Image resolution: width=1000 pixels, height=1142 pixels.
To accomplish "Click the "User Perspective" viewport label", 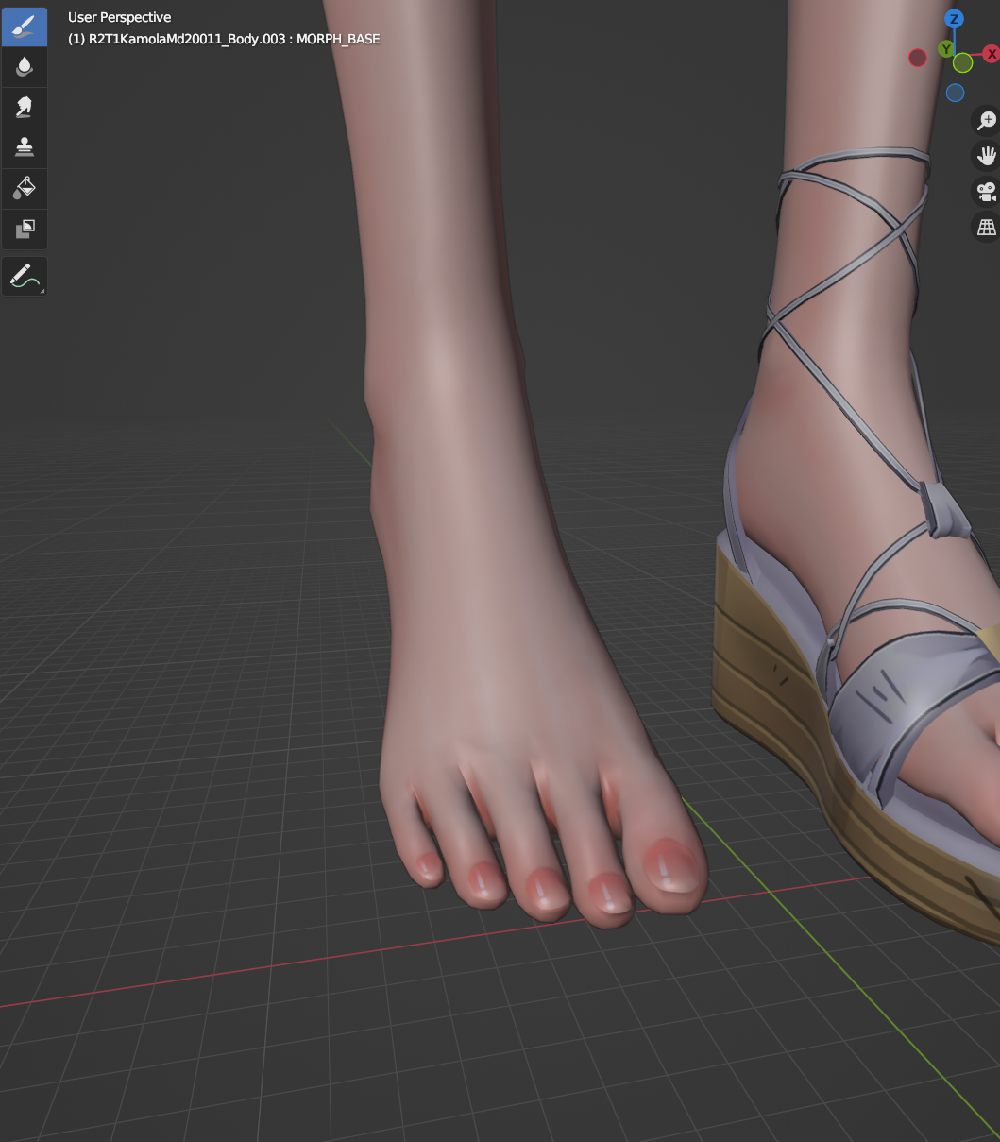I will [120, 17].
